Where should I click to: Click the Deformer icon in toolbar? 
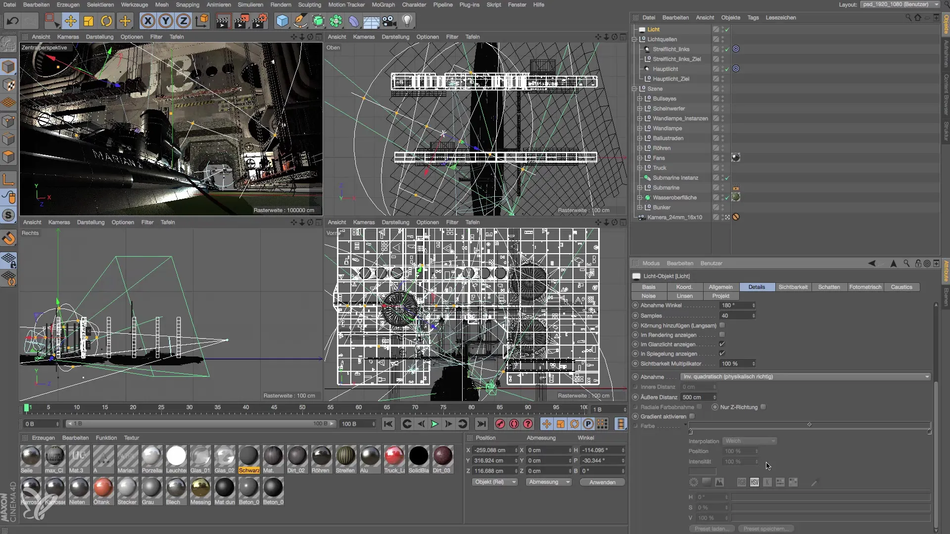pos(353,21)
